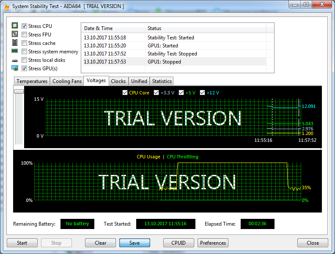The width and height of the screenshot is (335, 254).
Task: Click the AIDA64 flame icon in title bar
Action: [x=7, y=6]
